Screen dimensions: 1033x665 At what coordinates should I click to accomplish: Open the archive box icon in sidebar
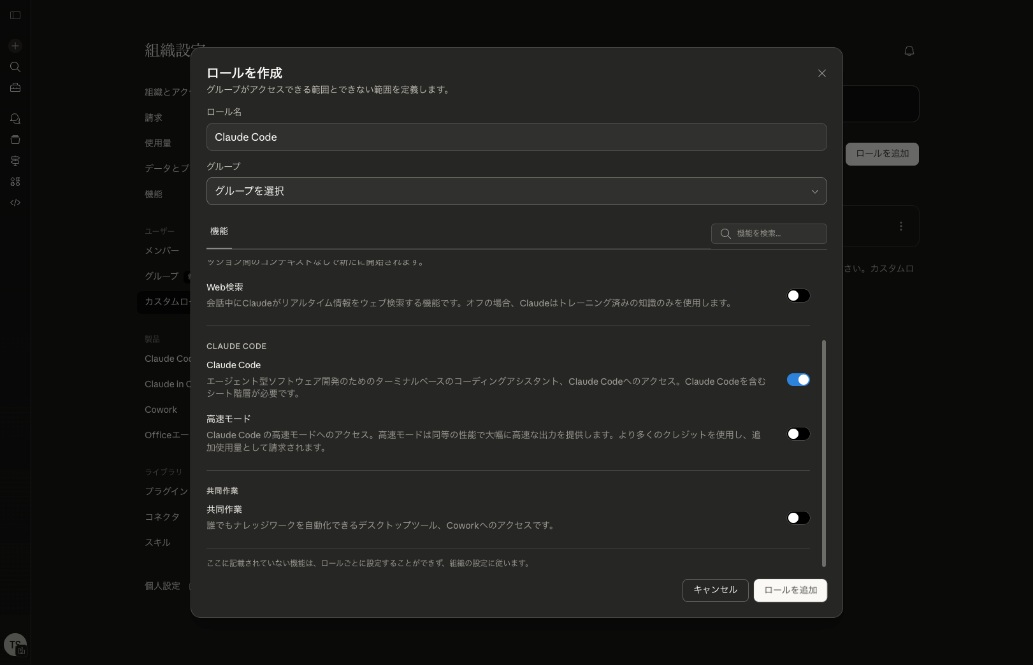tap(15, 139)
